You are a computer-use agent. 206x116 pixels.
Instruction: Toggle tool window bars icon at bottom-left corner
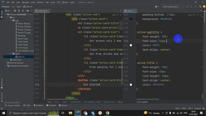[x=2, y=109]
